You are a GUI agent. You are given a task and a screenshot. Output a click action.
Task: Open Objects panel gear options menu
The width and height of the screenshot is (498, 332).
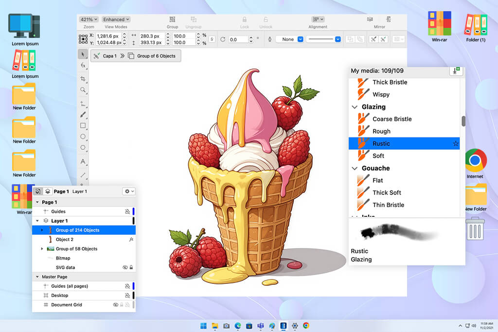(128, 192)
